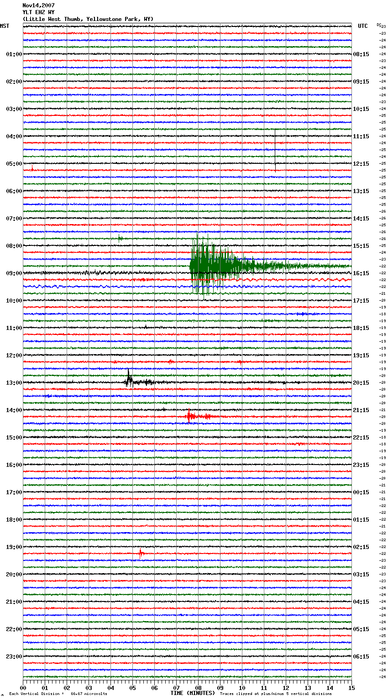This screenshot has height=700, width=388.
Task: Click minute tick label 15 on bottom axis
Action: click(x=351, y=688)
